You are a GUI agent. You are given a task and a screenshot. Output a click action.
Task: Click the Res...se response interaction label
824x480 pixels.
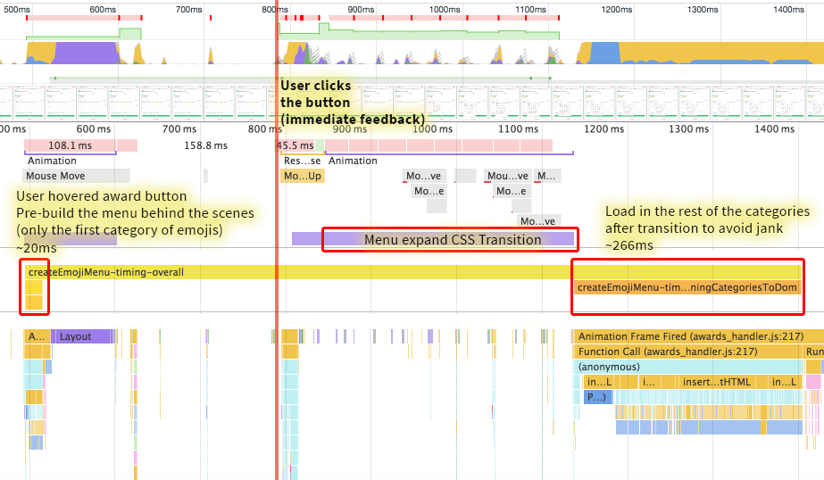(302, 161)
